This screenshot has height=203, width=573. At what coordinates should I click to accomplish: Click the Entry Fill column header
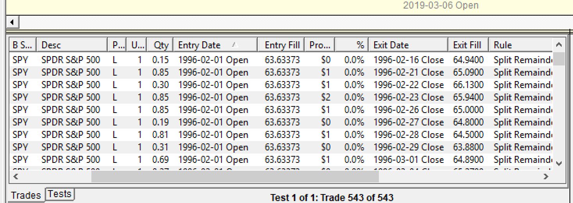281,45
